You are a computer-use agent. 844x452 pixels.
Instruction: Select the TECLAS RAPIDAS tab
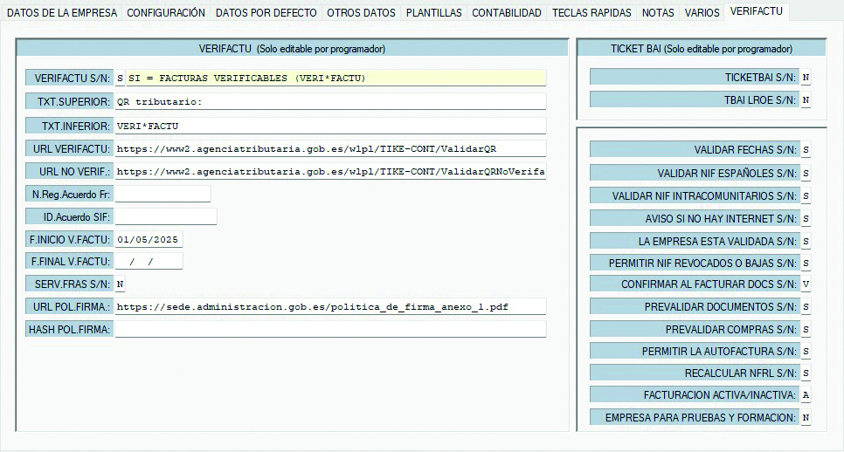592,13
